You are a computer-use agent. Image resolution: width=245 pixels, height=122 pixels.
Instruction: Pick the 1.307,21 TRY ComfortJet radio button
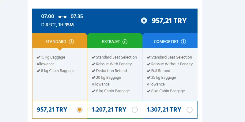click(190, 110)
